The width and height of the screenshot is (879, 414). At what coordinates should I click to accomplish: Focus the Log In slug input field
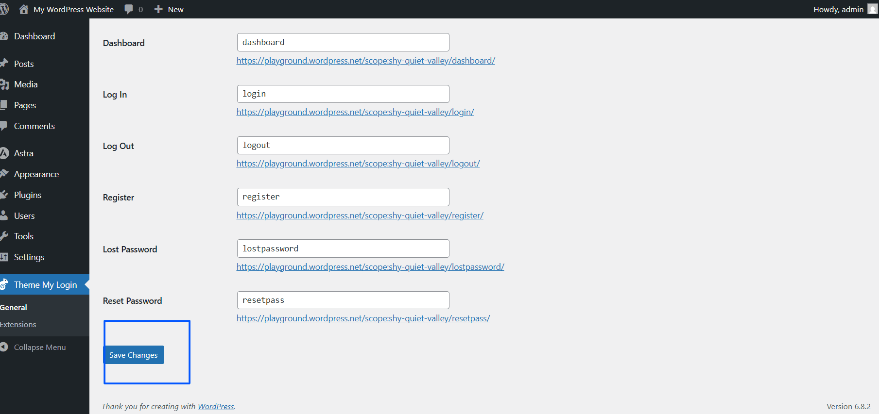pos(343,94)
